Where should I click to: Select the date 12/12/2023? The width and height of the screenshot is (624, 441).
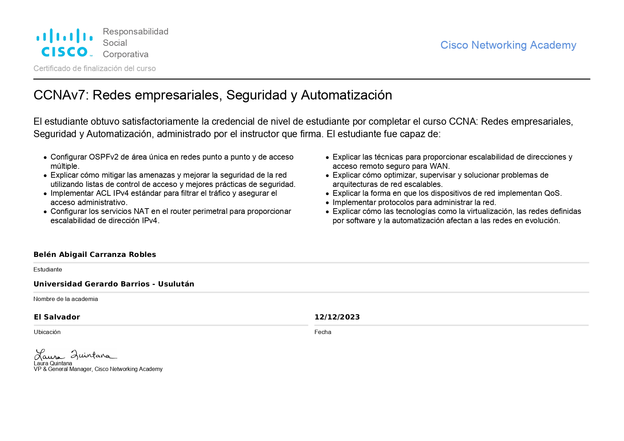[x=337, y=317]
